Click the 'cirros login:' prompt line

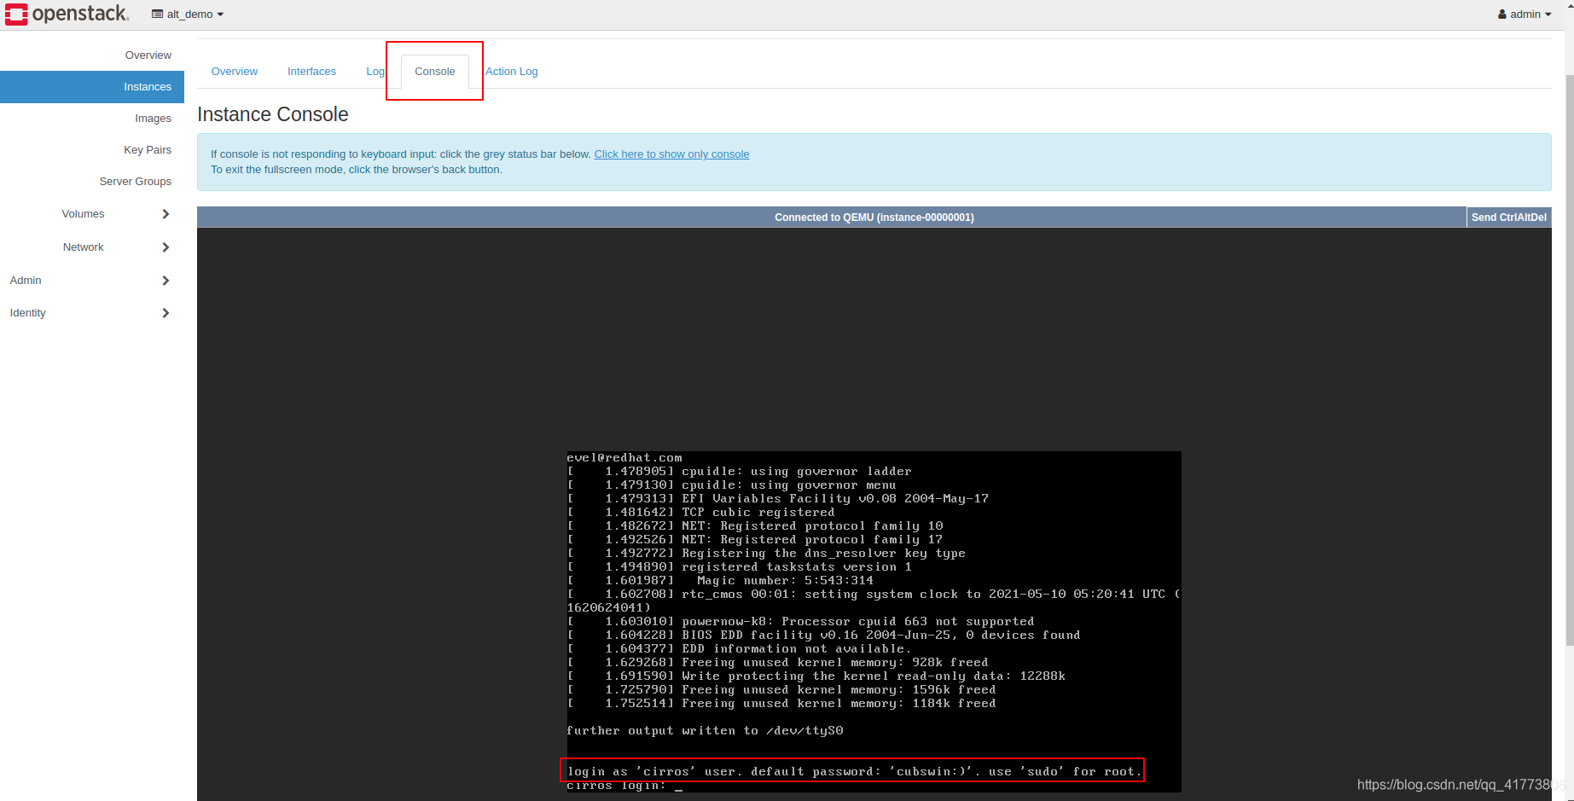tap(624, 786)
